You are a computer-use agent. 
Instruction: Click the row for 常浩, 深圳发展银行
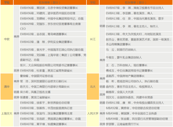53,81
